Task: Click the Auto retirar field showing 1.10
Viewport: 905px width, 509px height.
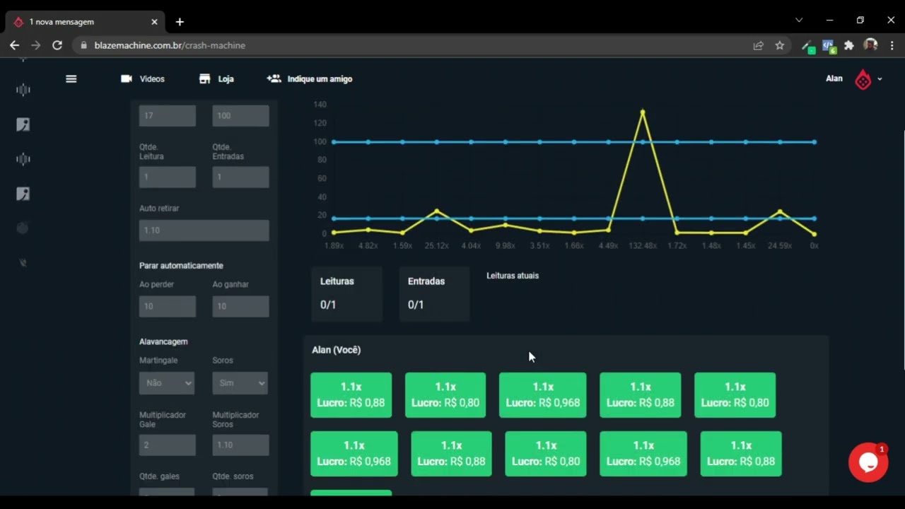Action: click(x=204, y=230)
